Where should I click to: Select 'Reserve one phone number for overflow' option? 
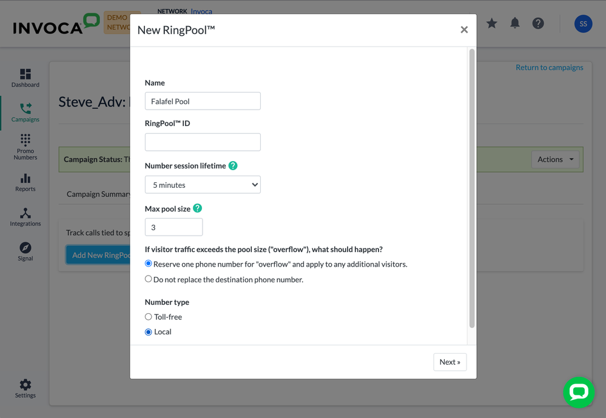coord(149,264)
